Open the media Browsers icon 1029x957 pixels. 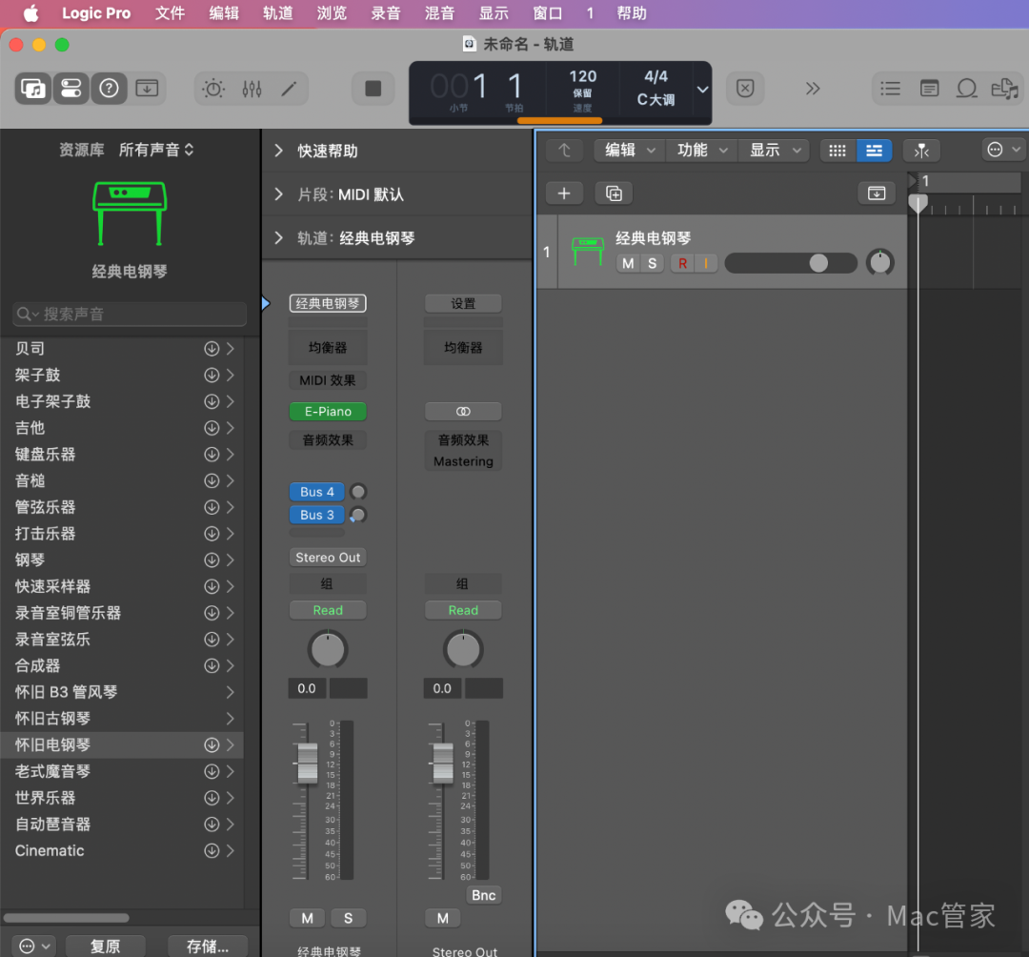pyautogui.click(x=1005, y=88)
